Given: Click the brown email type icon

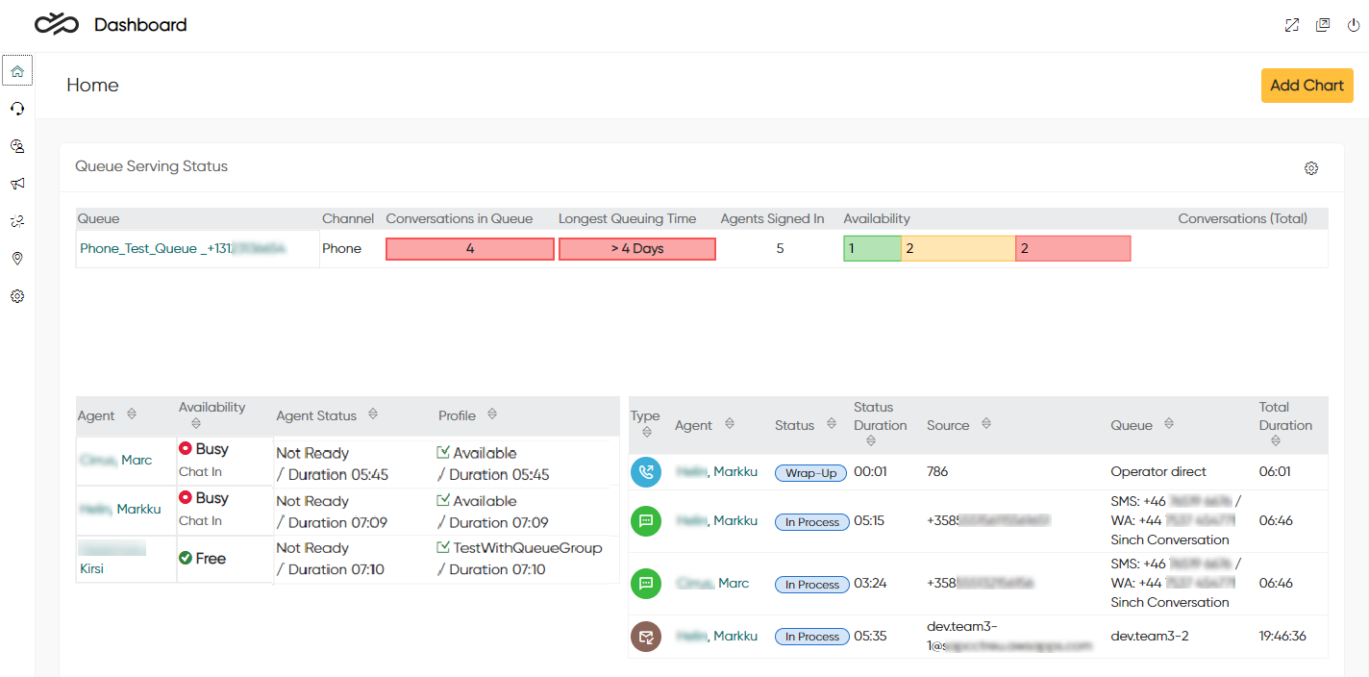Looking at the screenshot, I should (646, 637).
